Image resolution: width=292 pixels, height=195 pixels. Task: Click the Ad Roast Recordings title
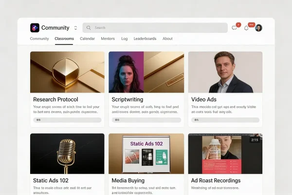tap(216, 180)
